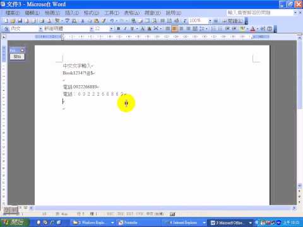Expand the 100% zoom dropdown
303x227 pixels.
210,21
